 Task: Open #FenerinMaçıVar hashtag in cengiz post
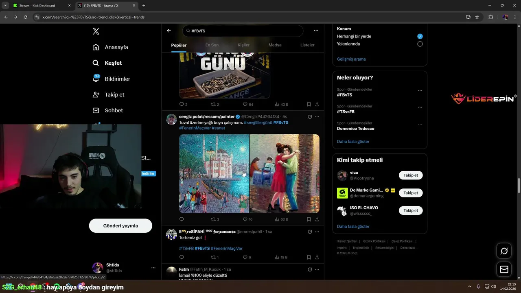click(x=195, y=128)
